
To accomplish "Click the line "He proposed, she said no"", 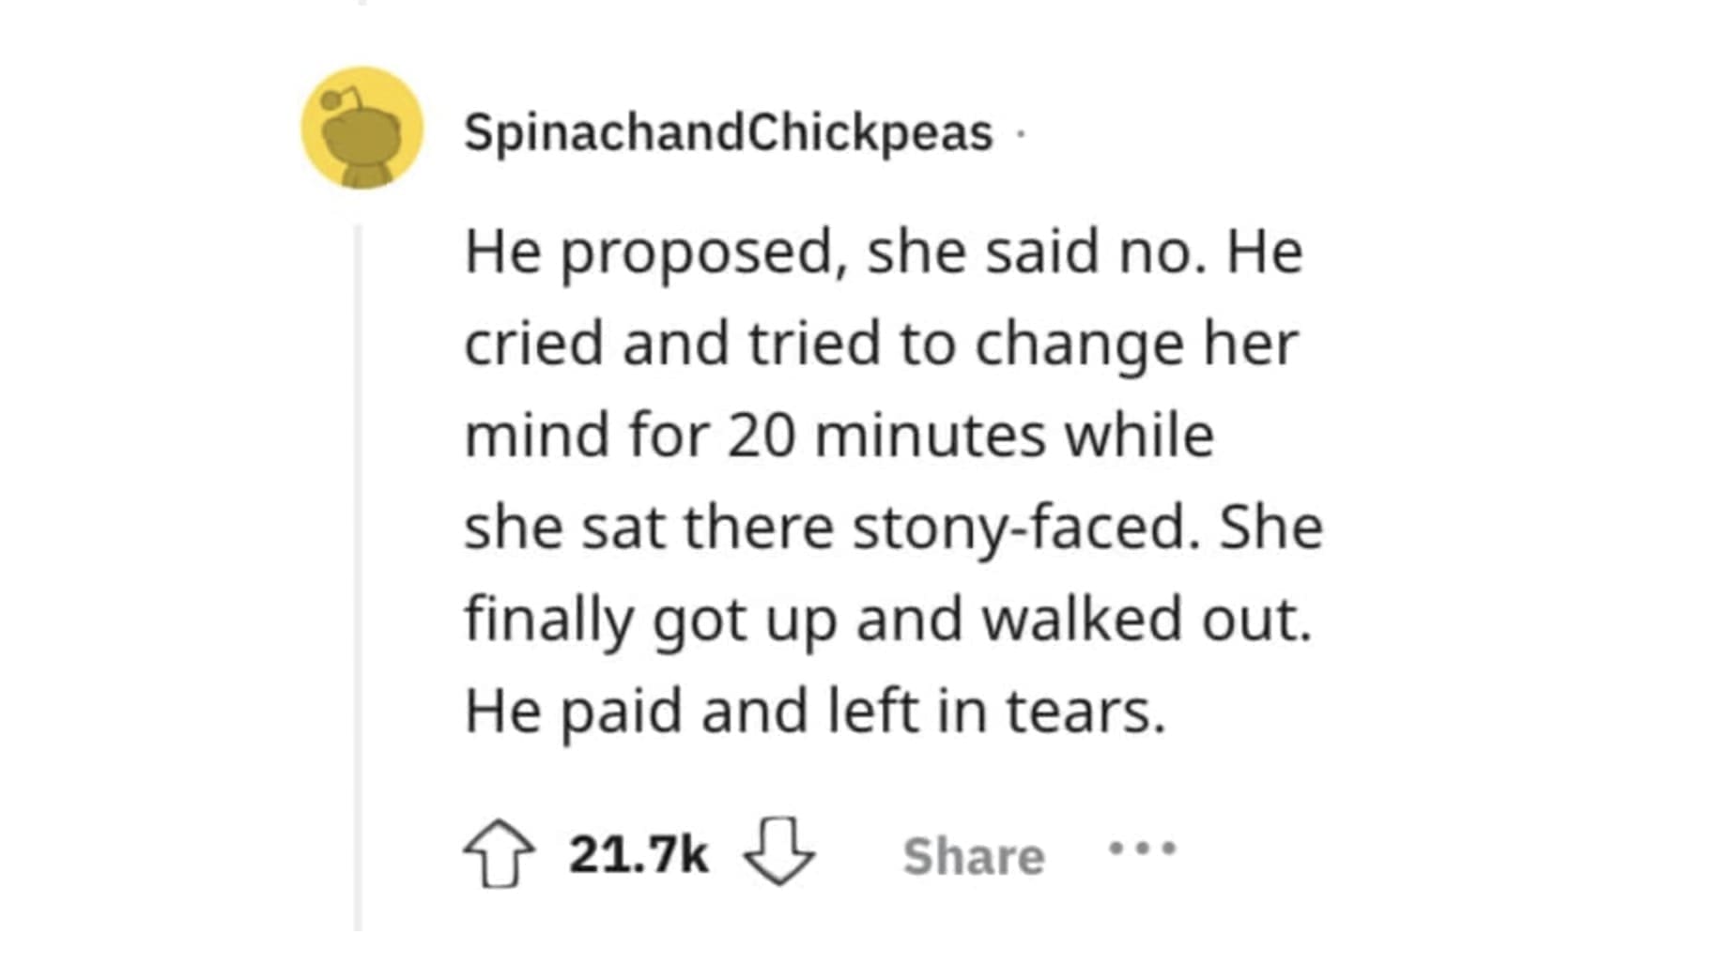I will (x=883, y=252).
